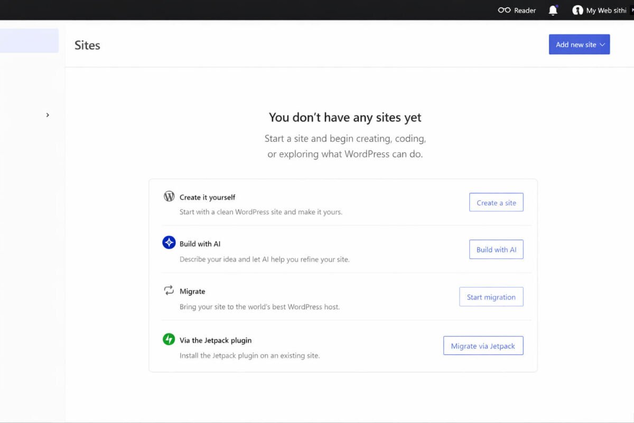This screenshot has width=634, height=423.
Task: Click the Migrate option title
Action: [192, 291]
